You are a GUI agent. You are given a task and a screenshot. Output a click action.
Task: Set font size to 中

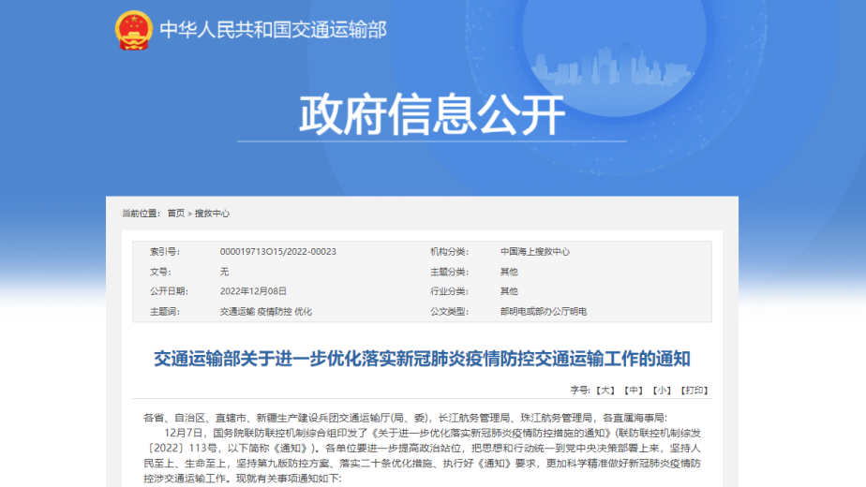[x=635, y=390]
